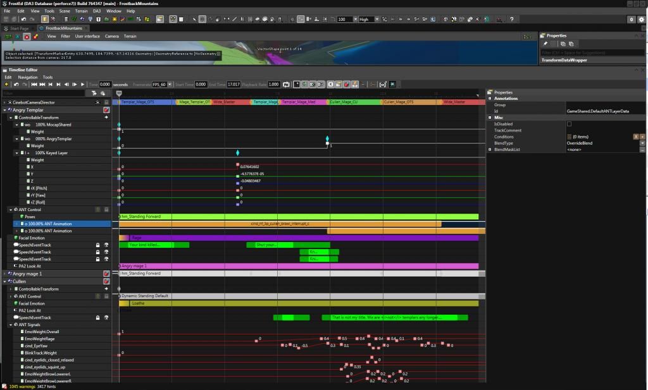
Task: Click the undo icon in main toolbar
Action: click(x=23, y=20)
